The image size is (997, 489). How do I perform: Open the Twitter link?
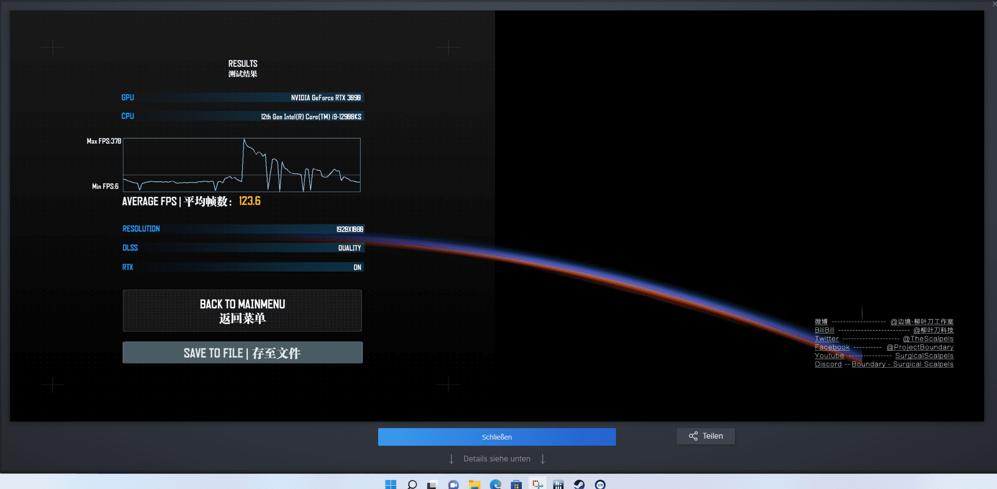(x=827, y=339)
